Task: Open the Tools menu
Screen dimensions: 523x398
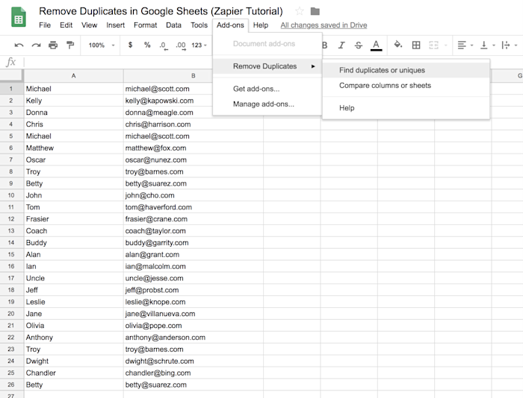Action: click(199, 25)
